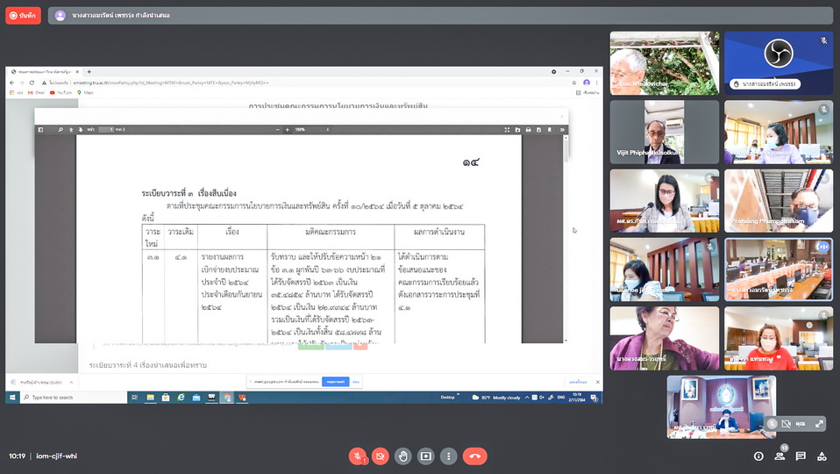The image size is (840, 474).
Task: Select the highlighted meeting-room video tile
Action: 779,269
